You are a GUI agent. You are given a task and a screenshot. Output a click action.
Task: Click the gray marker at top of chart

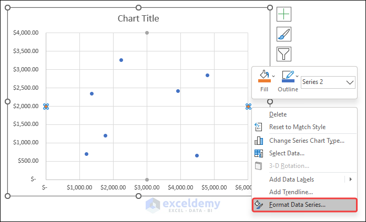coord(147,33)
